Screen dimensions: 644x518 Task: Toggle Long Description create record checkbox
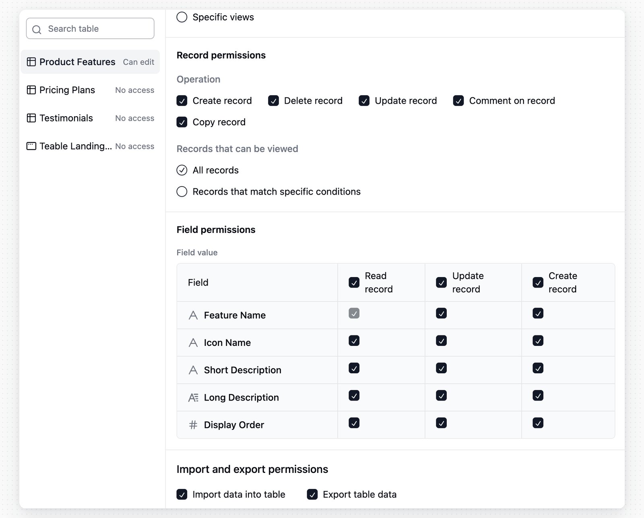[538, 395]
